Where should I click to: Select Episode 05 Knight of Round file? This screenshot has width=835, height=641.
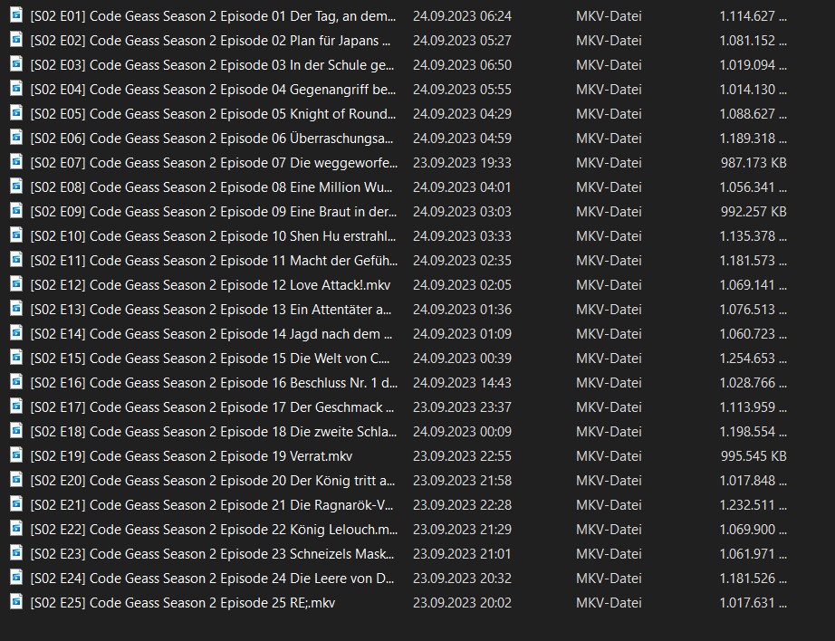(x=213, y=114)
